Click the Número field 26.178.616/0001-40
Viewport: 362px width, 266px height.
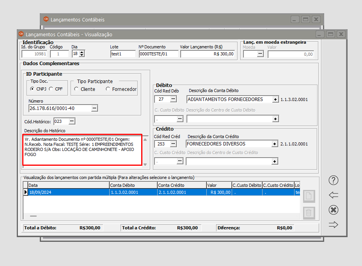(x=60, y=108)
